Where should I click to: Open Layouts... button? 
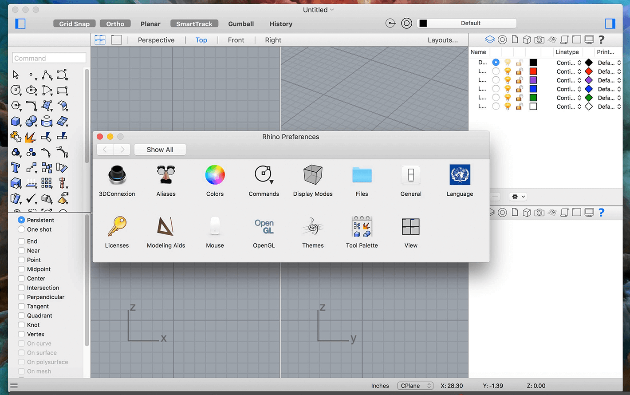click(x=443, y=40)
